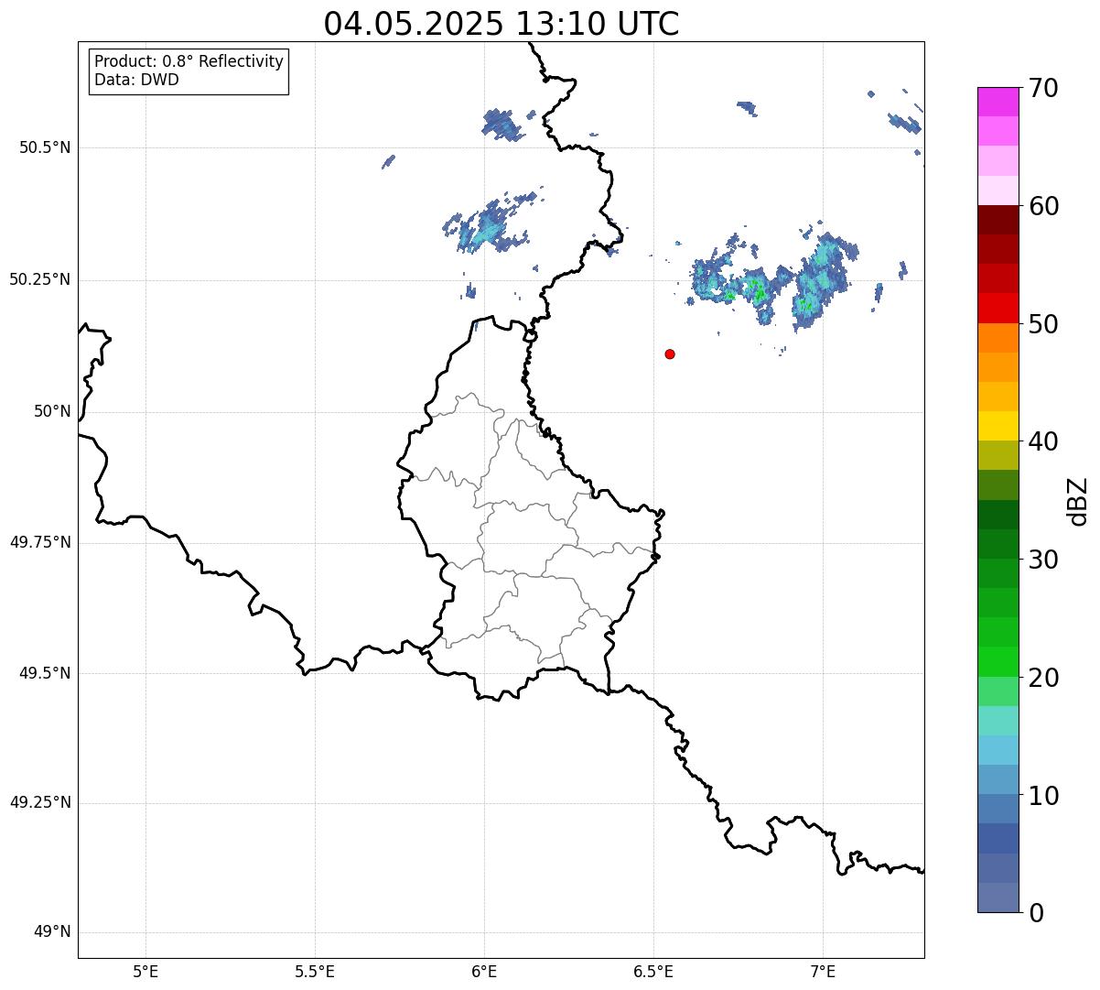Pick the olive colorbar segment below 40

tap(998, 456)
